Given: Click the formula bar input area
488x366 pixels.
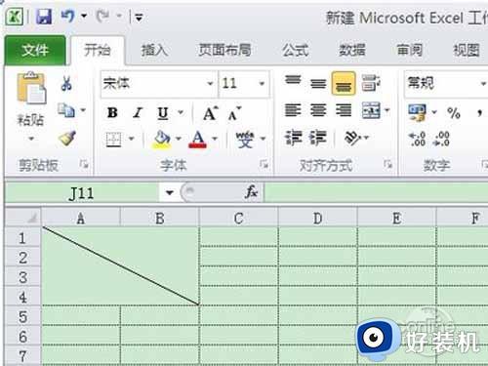Looking at the screenshot, I should (376, 192).
